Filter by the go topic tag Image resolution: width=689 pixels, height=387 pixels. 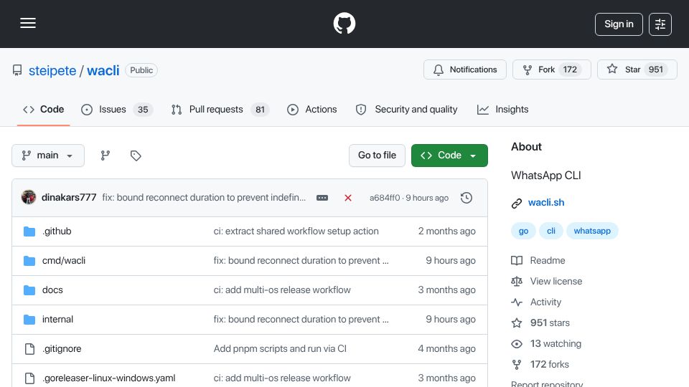pyautogui.click(x=523, y=231)
